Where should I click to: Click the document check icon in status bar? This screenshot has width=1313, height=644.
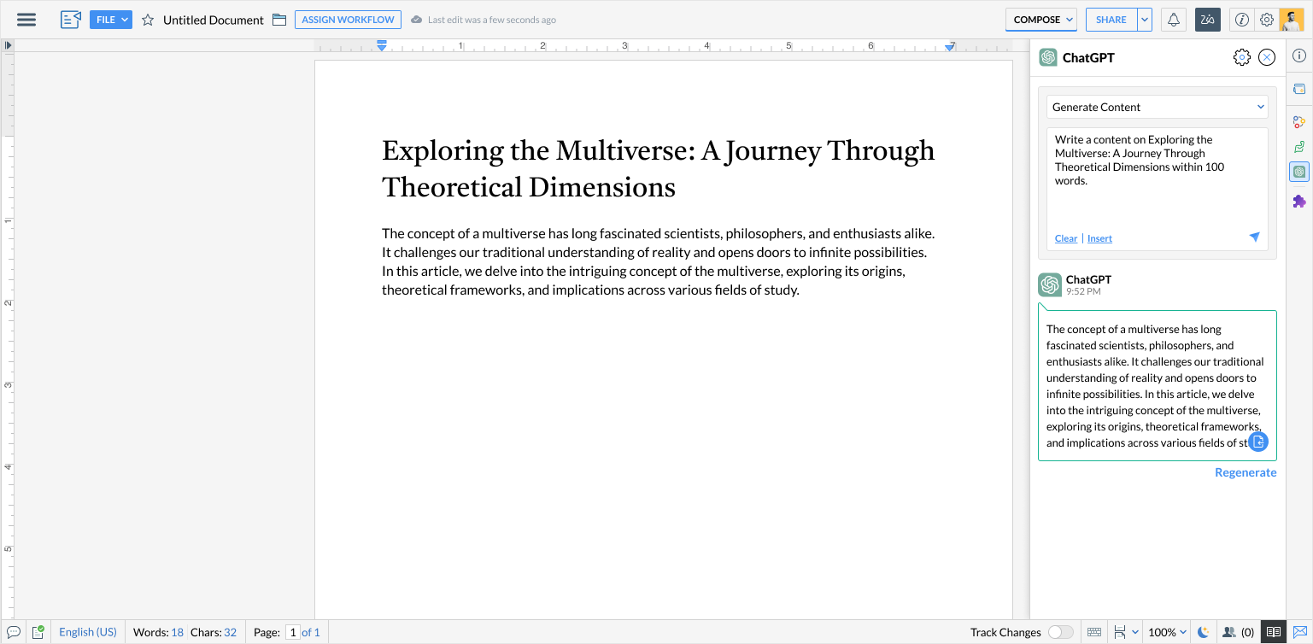[x=38, y=632]
